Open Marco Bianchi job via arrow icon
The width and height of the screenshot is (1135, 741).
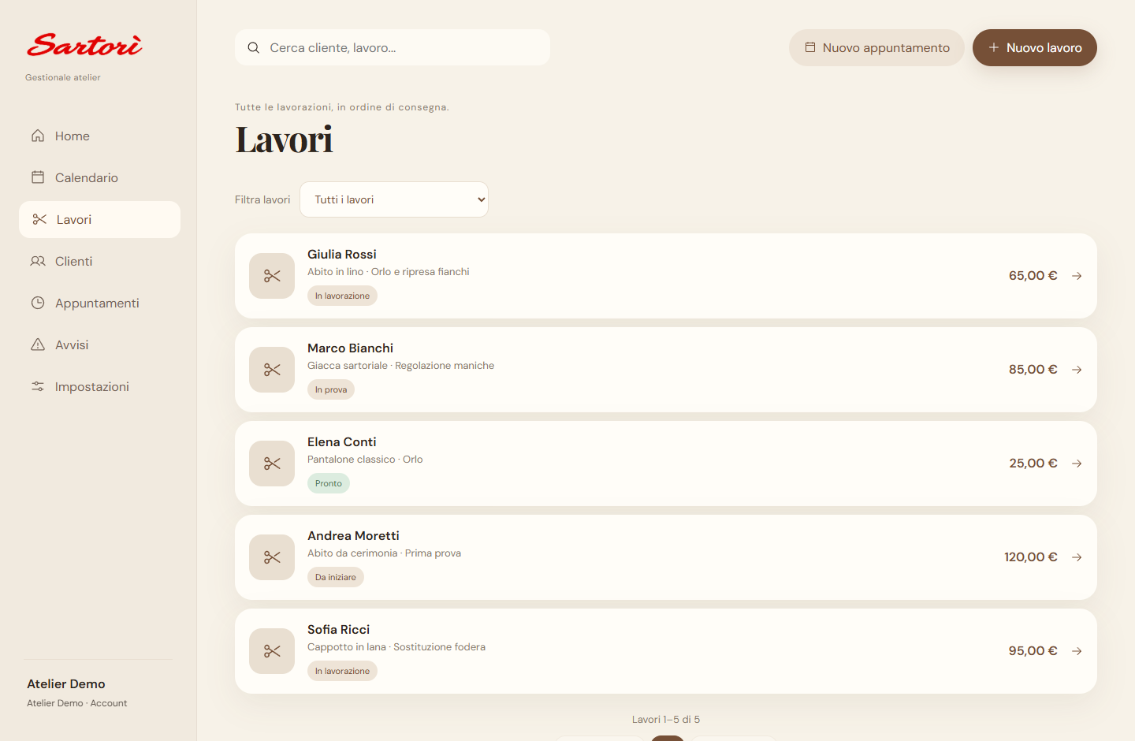[x=1077, y=370]
